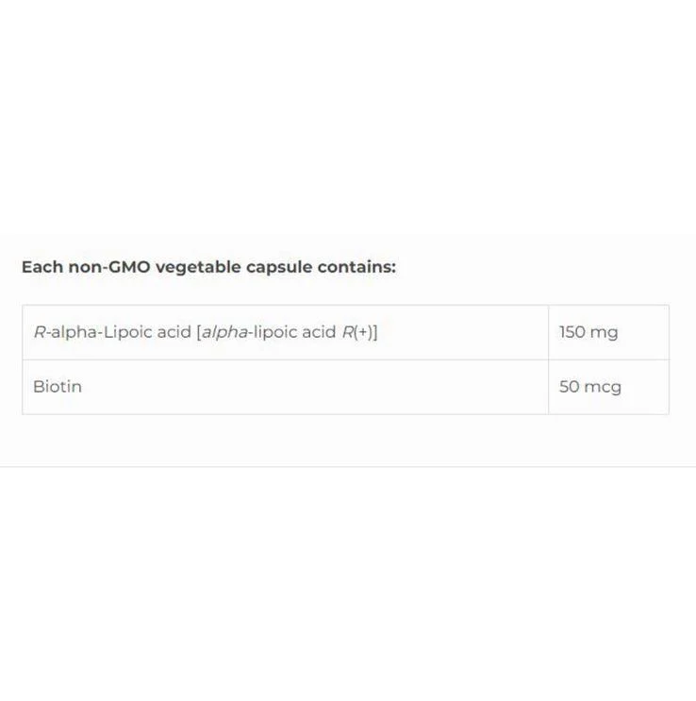Click the 'R(+)' text in first row
This screenshot has height=701, width=696.
click(357, 332)
